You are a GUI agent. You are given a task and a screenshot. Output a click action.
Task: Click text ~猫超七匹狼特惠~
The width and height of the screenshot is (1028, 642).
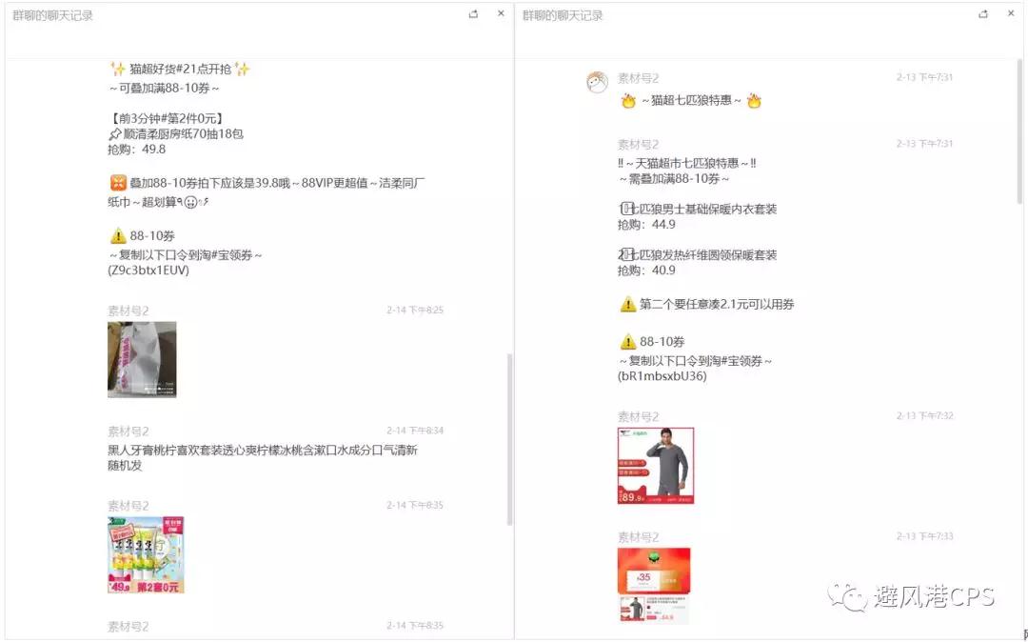(691, 100)
